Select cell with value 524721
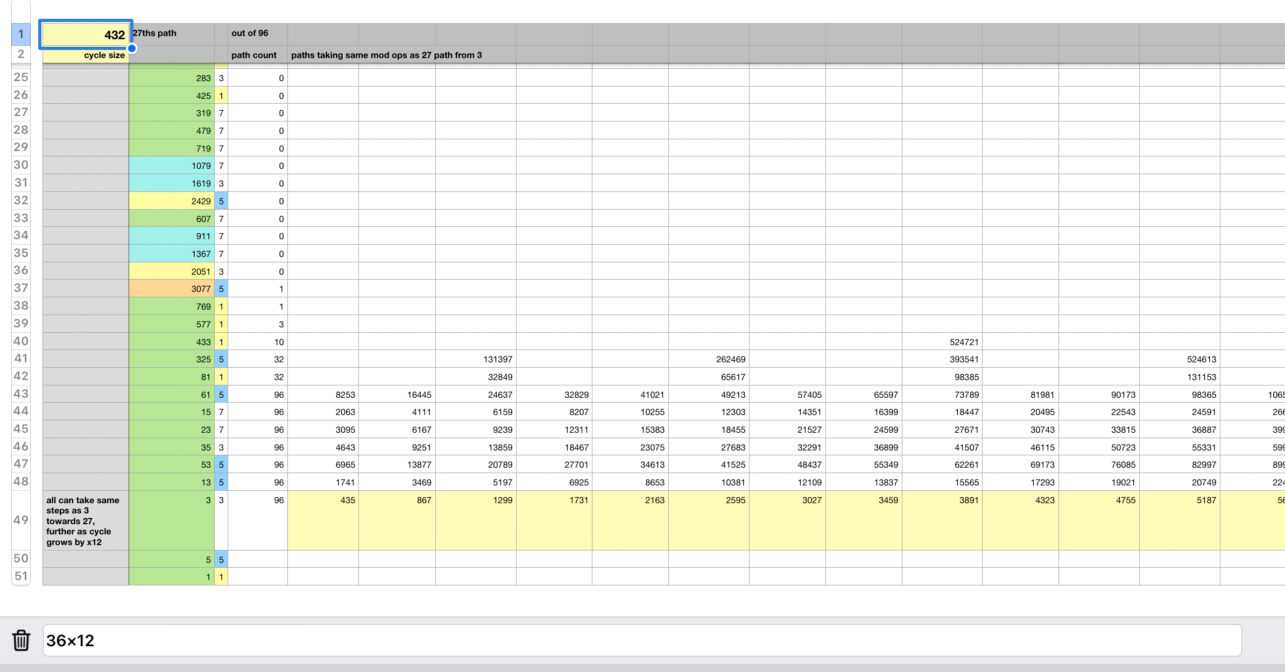Image resolution: width=1285 pixels, height=672 pixels. (x=942, y=342)
